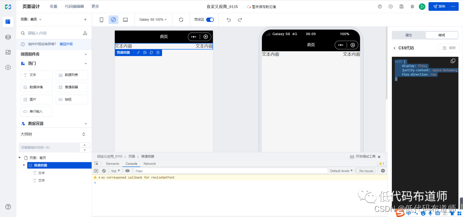Click the preview capsule close circle

tap(352, 45)
